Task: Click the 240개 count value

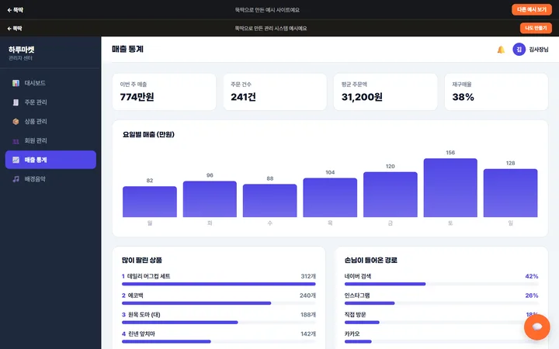Action: [x=307, y=295]
